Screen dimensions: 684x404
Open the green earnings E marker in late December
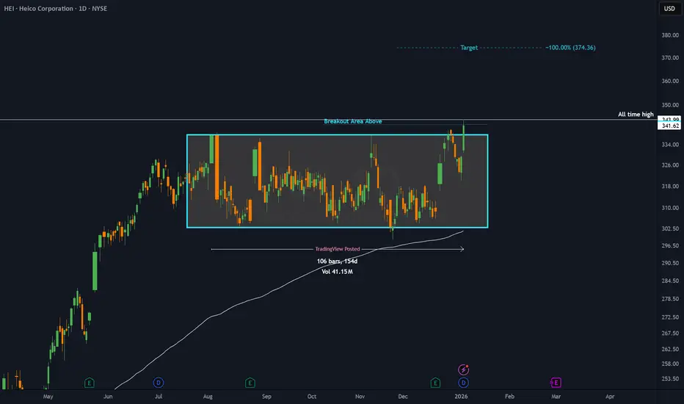[435, 383]
